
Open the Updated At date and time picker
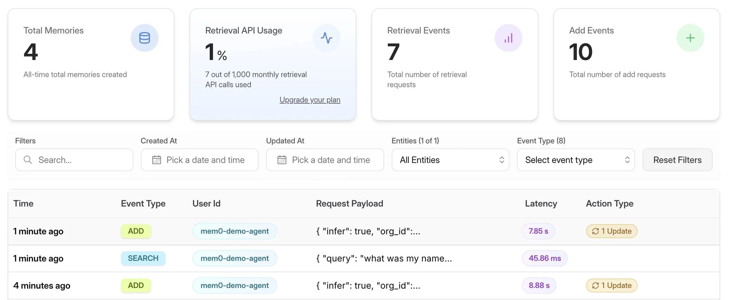[331, 160]
